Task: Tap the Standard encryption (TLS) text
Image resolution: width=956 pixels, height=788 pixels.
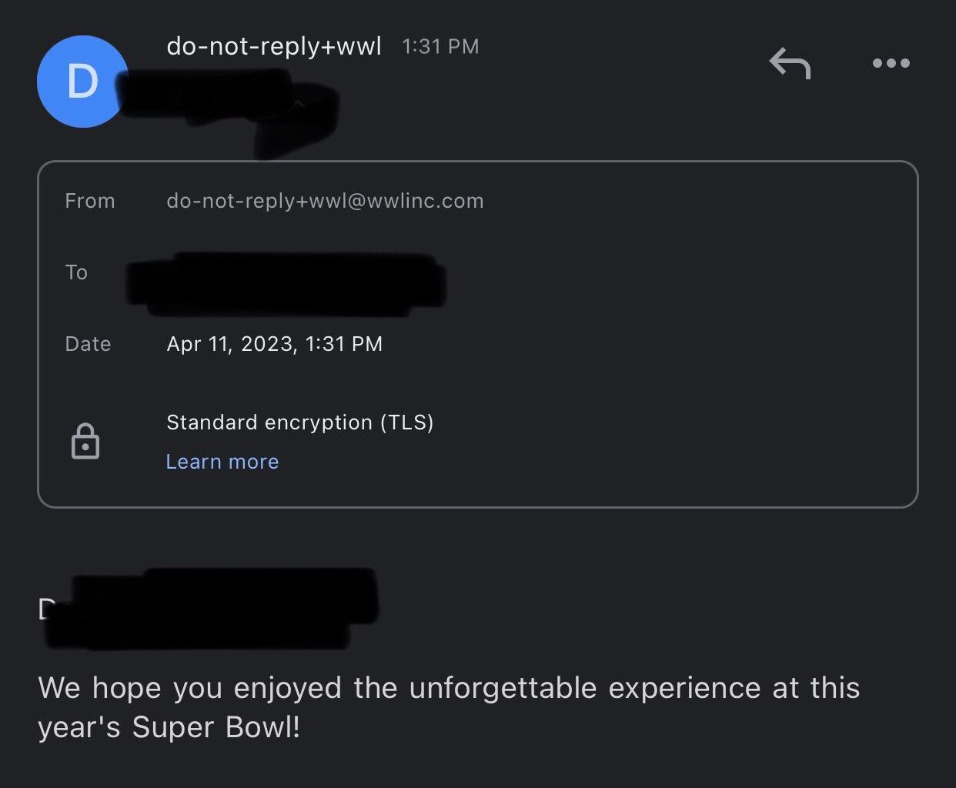Action: pyautogui.click(x=300, y=422)
